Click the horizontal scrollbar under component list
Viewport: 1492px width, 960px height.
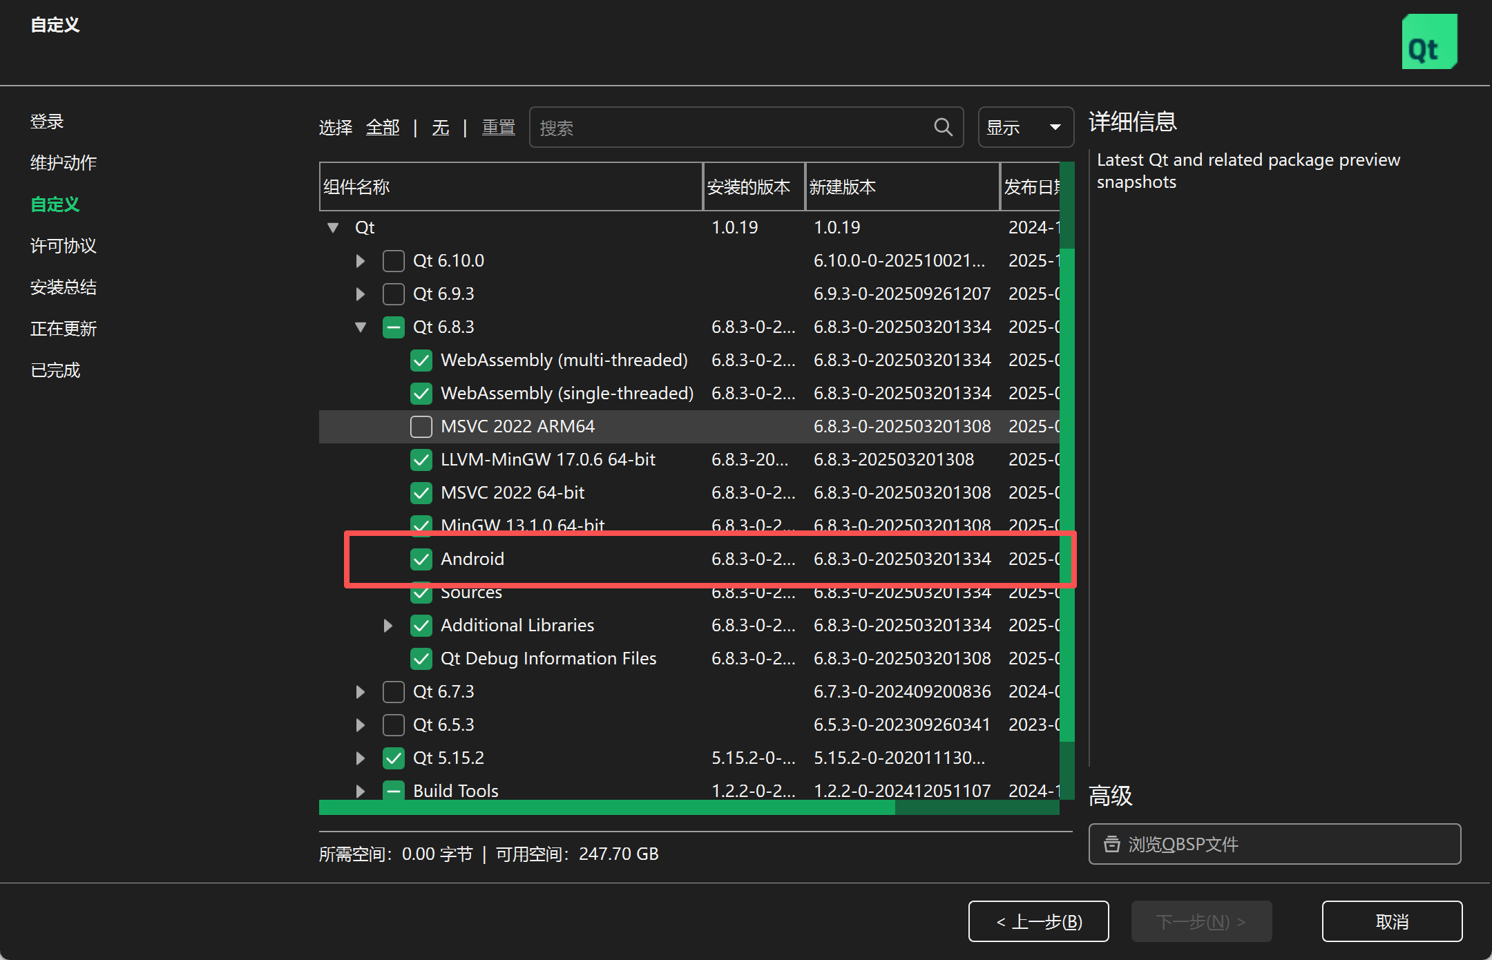606,807
